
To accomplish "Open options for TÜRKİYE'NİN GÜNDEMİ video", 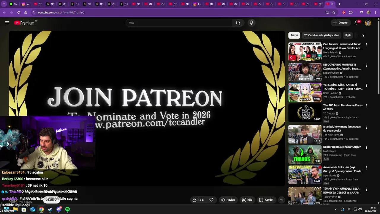I will click(366, 189).
